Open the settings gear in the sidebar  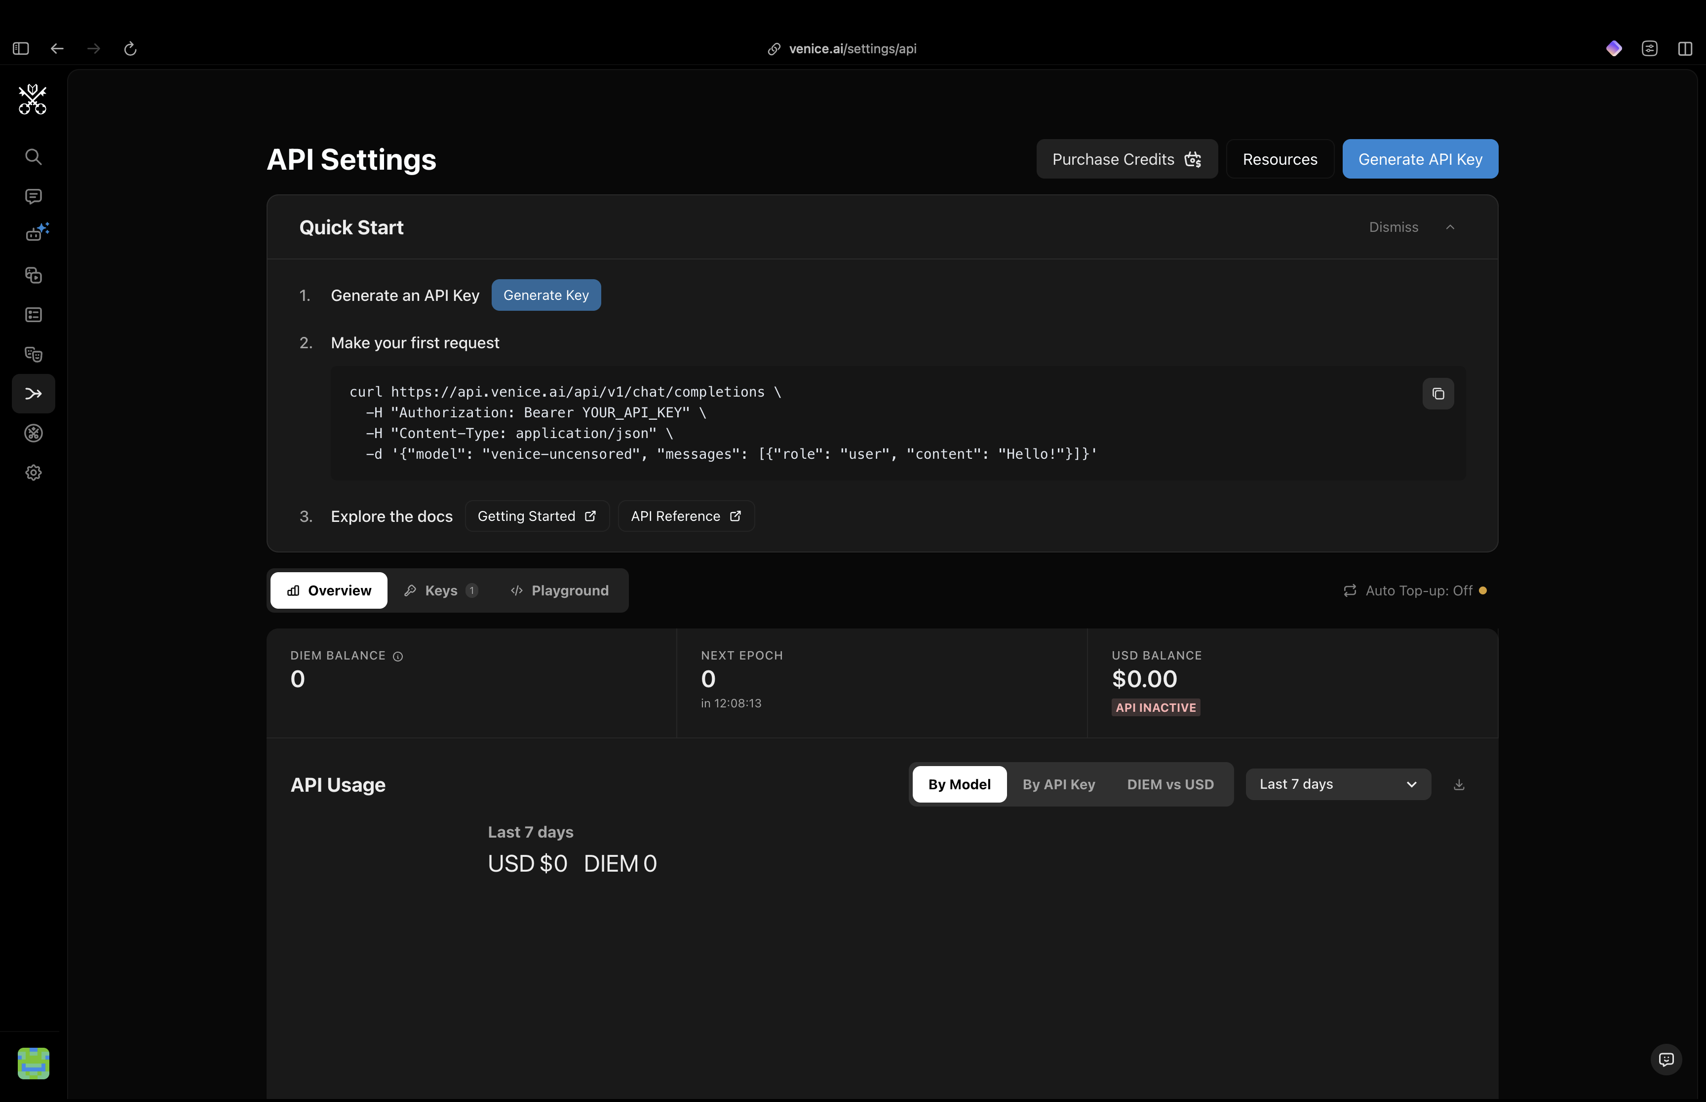point(33,472)
